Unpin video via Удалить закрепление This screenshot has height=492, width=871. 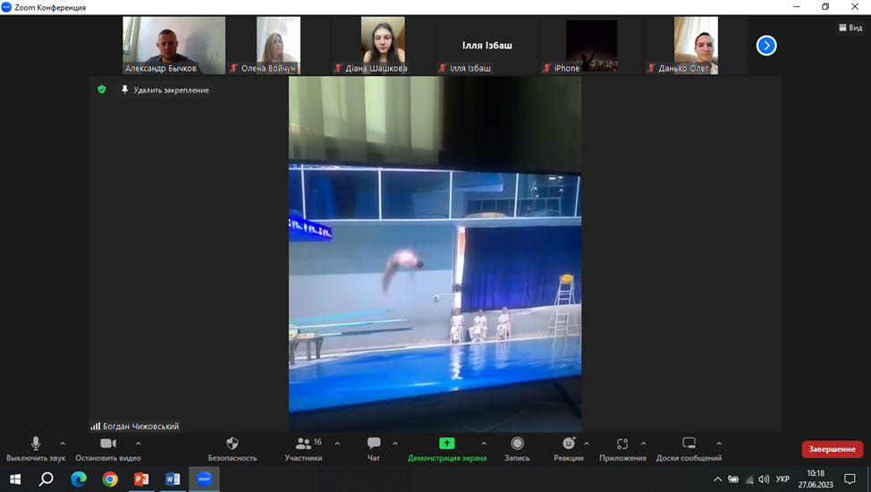pyautogui.click(x=165, y=89)
